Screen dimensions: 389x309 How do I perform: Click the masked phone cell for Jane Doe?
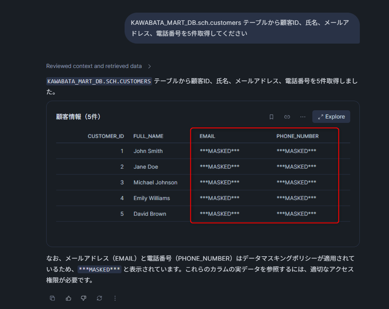click(297, 167)
